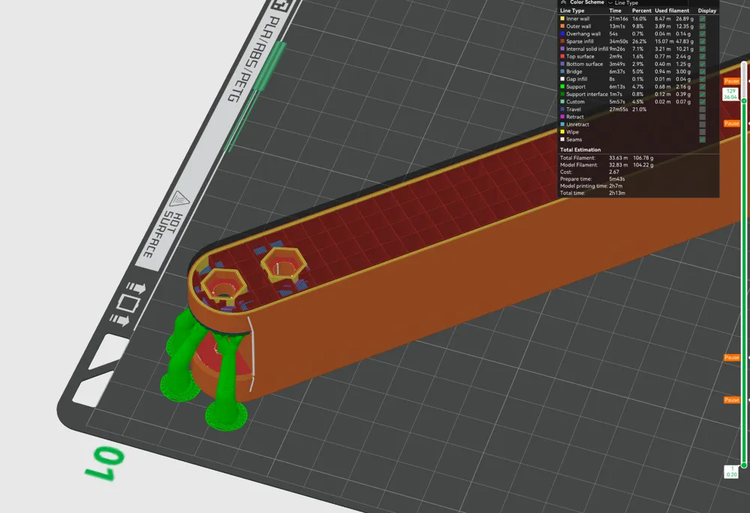Click the bright green Support swatch
Image resolution: width=750 pixels, height=513 pixels.
pyautogui.click(x=562, y=87)
